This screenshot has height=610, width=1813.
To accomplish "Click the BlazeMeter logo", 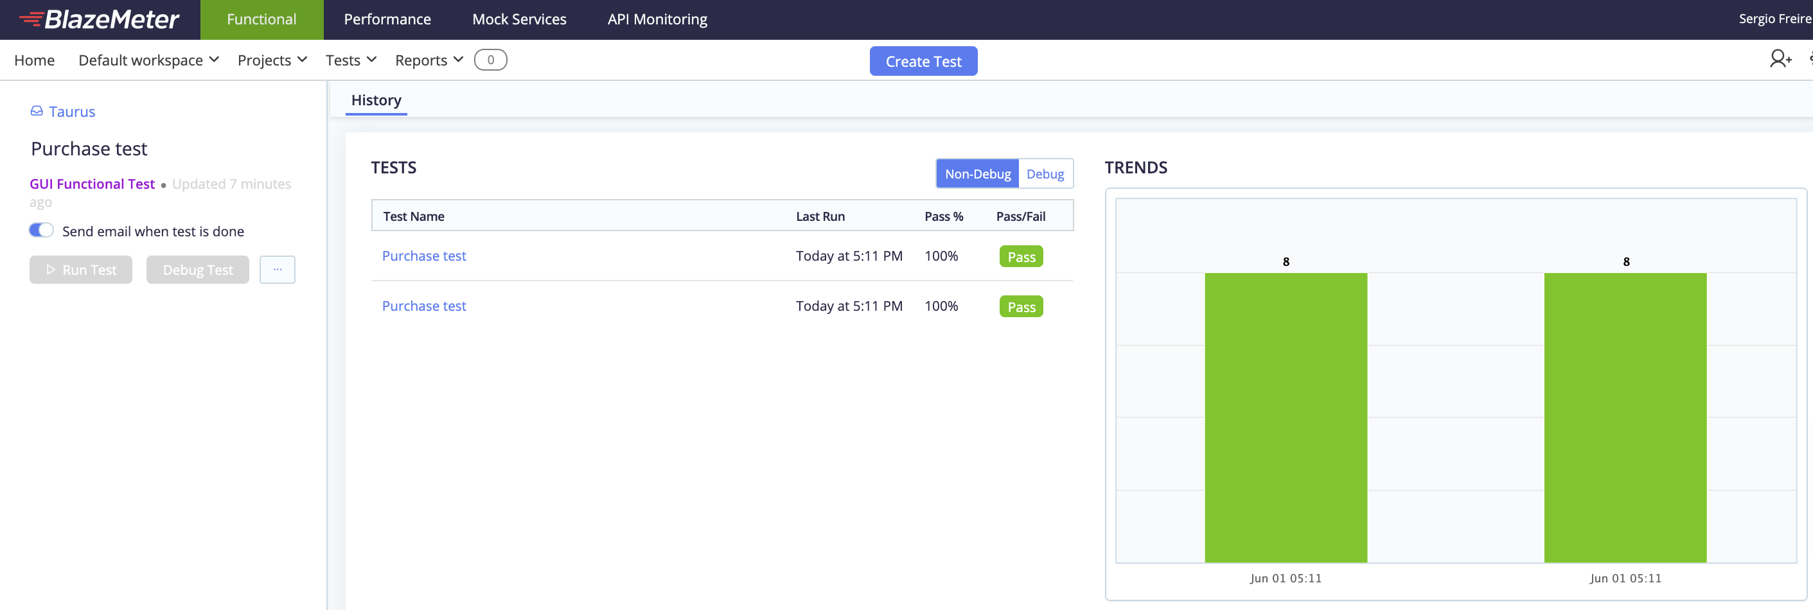I will pyautogui.click(x=98, y=19).
